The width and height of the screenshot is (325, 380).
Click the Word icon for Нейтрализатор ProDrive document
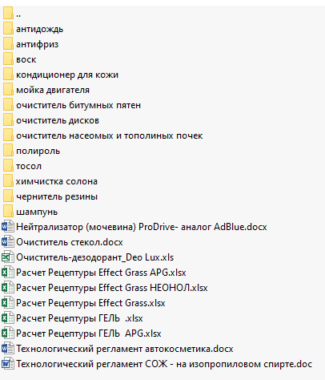pyautogui.click(x=8, y=227)
